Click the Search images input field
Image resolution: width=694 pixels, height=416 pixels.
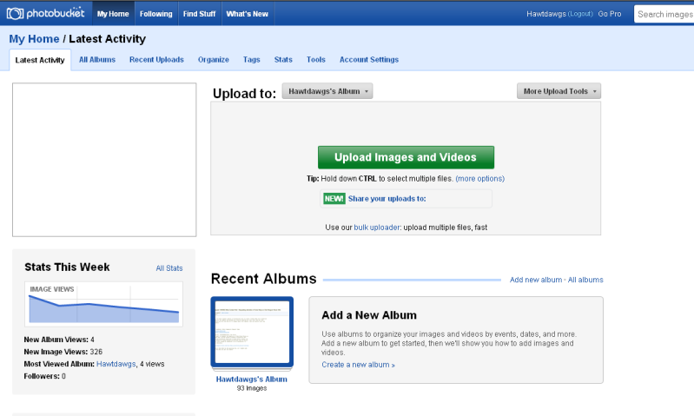click(x=664, y=14)
